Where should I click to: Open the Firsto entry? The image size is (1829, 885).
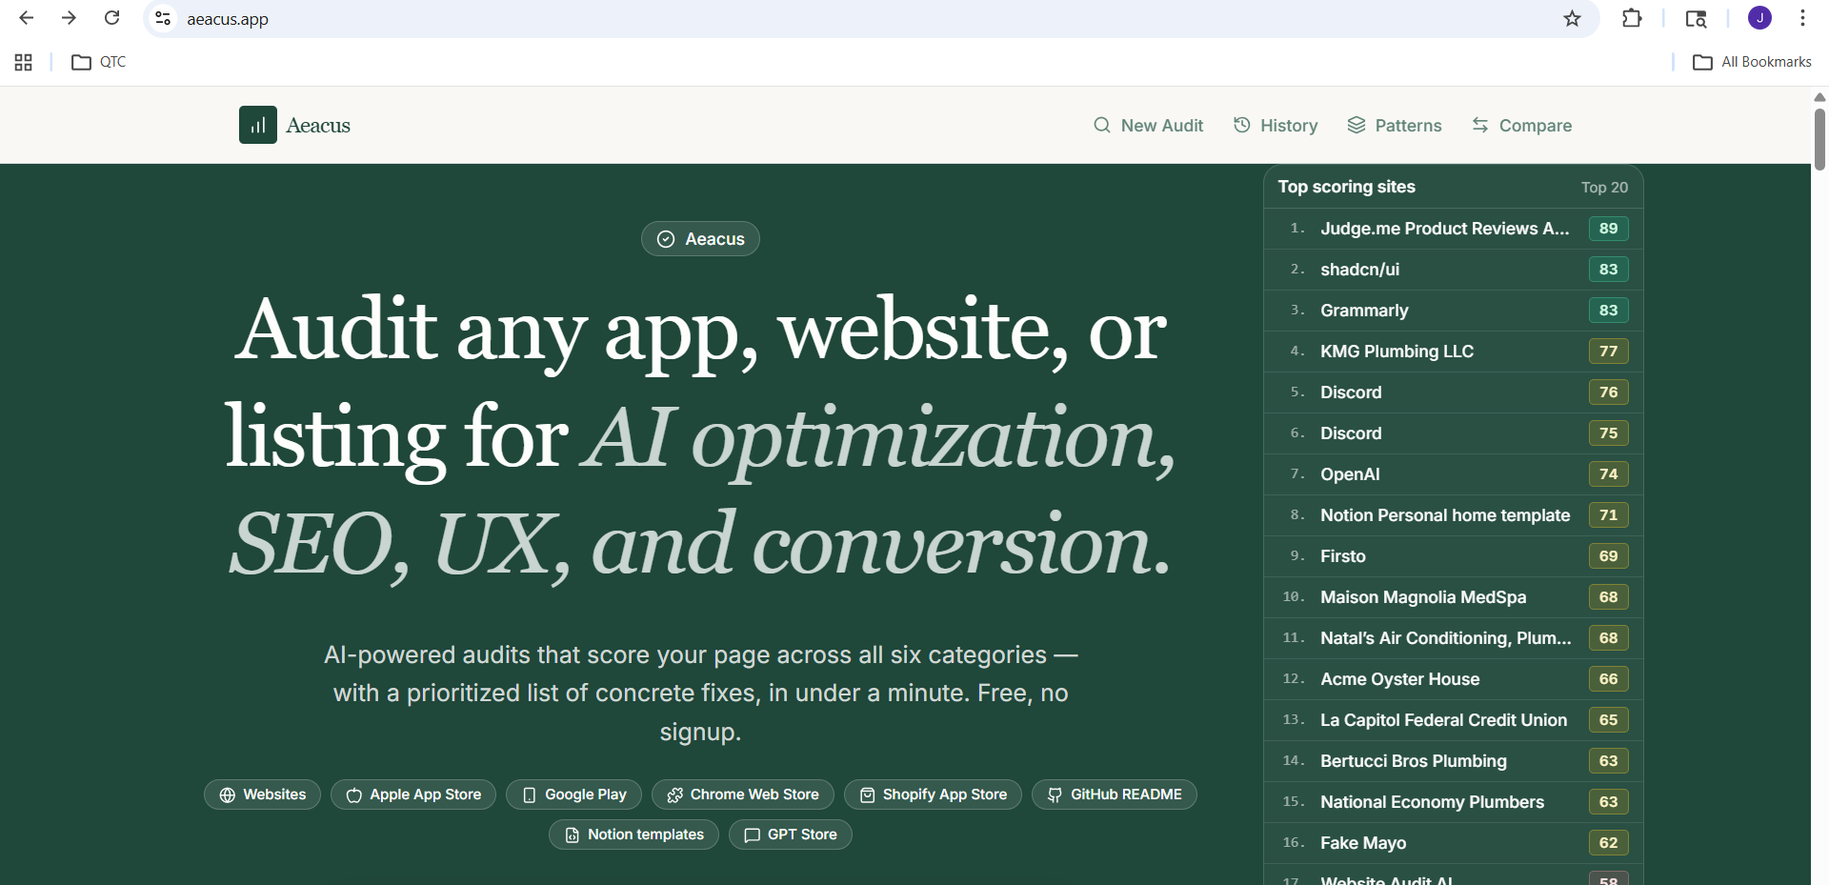(1454, 556)
